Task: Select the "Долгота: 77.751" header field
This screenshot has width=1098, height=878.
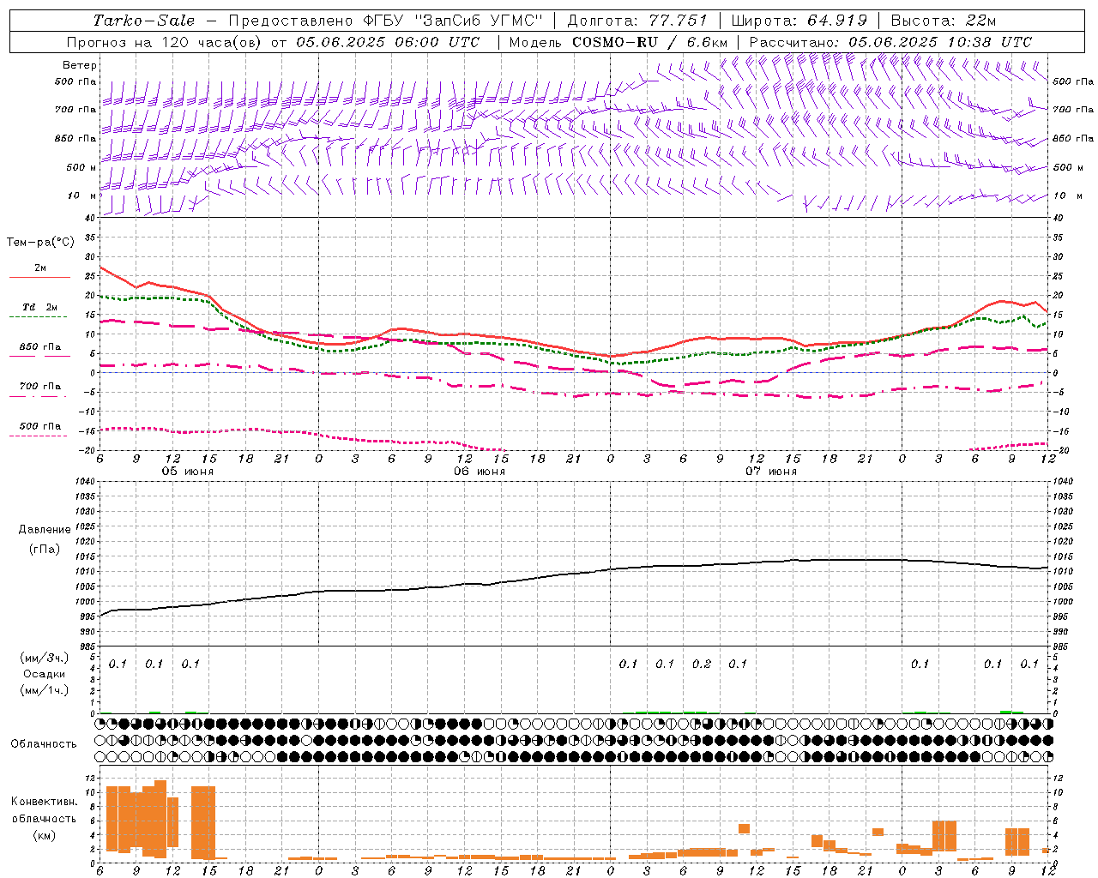Action: (x=637, y=21)
